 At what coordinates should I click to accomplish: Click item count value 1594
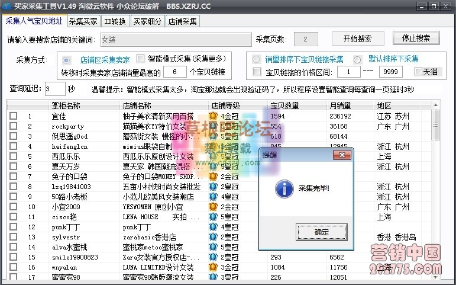(x=278, y=116)
